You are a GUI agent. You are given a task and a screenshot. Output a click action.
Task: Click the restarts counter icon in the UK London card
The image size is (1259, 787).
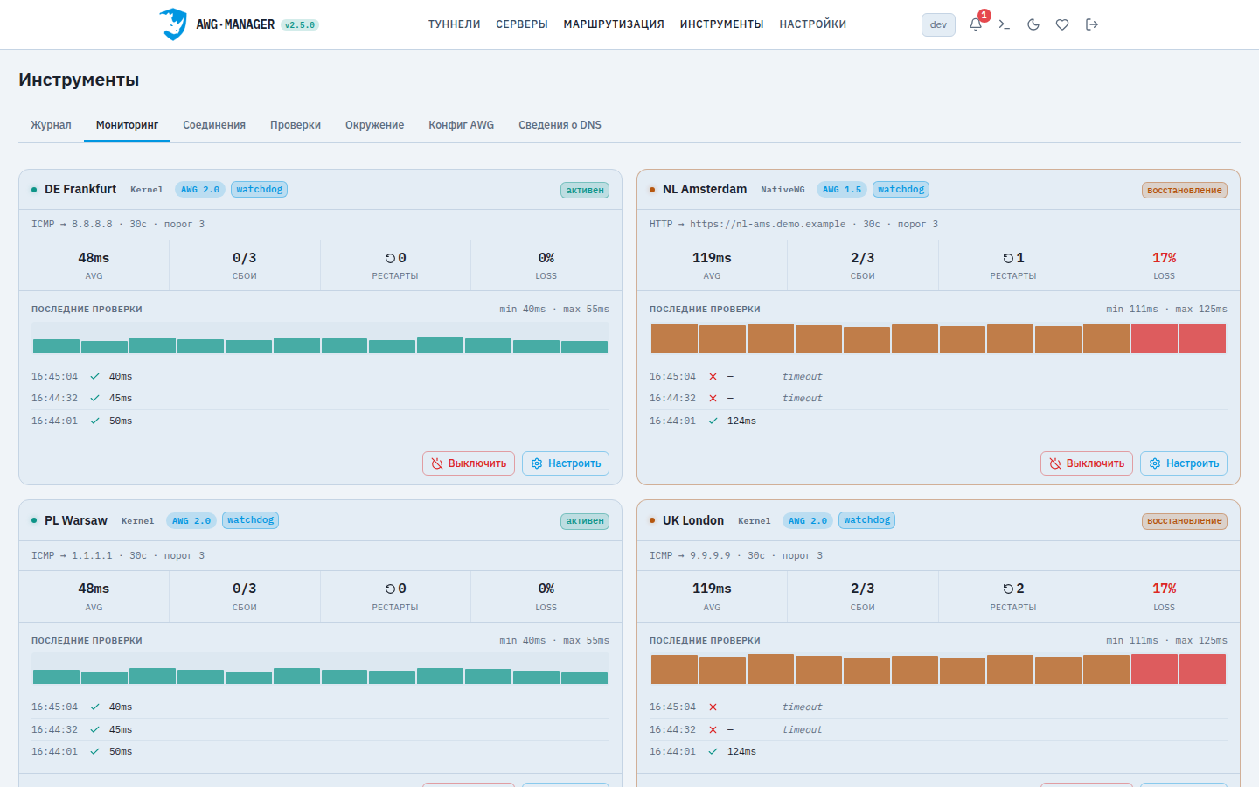1008,589
